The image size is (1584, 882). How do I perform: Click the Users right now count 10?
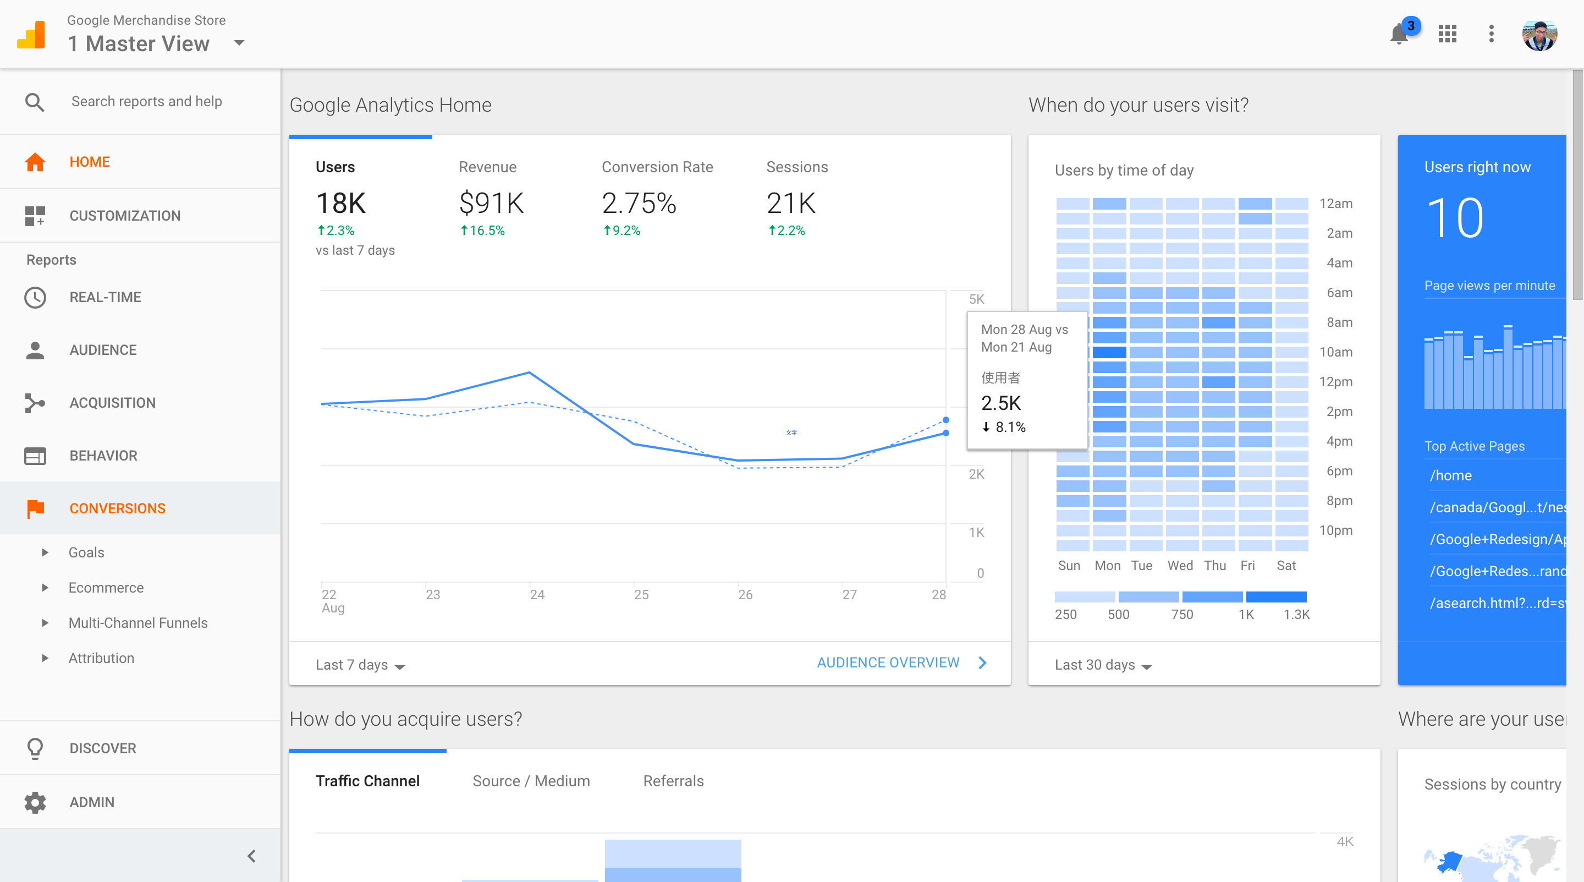click(1455, 218)
